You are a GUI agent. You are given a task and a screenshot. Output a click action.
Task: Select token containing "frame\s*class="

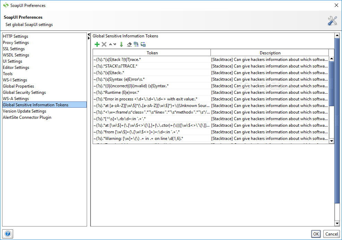tap(152, 112)
